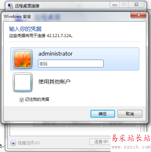The width and height of the screenshot is (151, 152).
Task: Toggle the 记住我的凭据 checkbox
Action: tap(22, 100)
